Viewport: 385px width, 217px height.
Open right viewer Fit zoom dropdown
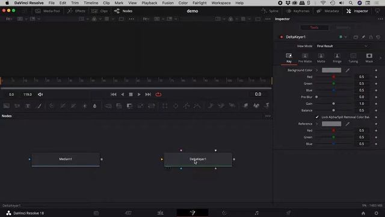coord(146,19)
